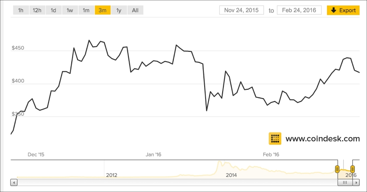Click the left yellow range handle
Screen dimensions: 367x192
click(x=337, y=169)
